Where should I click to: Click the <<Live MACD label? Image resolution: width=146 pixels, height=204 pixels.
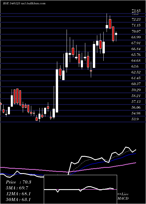[x=123, y=196]
